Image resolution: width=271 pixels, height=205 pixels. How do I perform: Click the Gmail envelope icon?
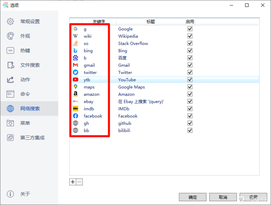[76, 65]
